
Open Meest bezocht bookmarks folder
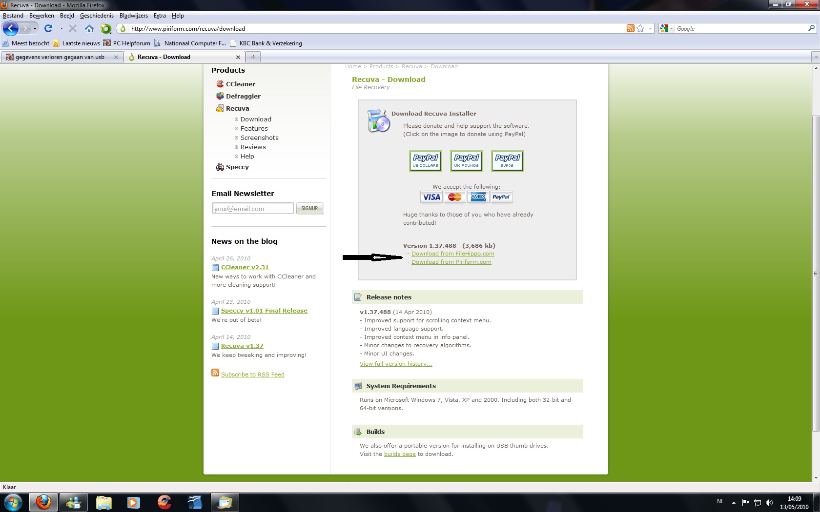25,43
